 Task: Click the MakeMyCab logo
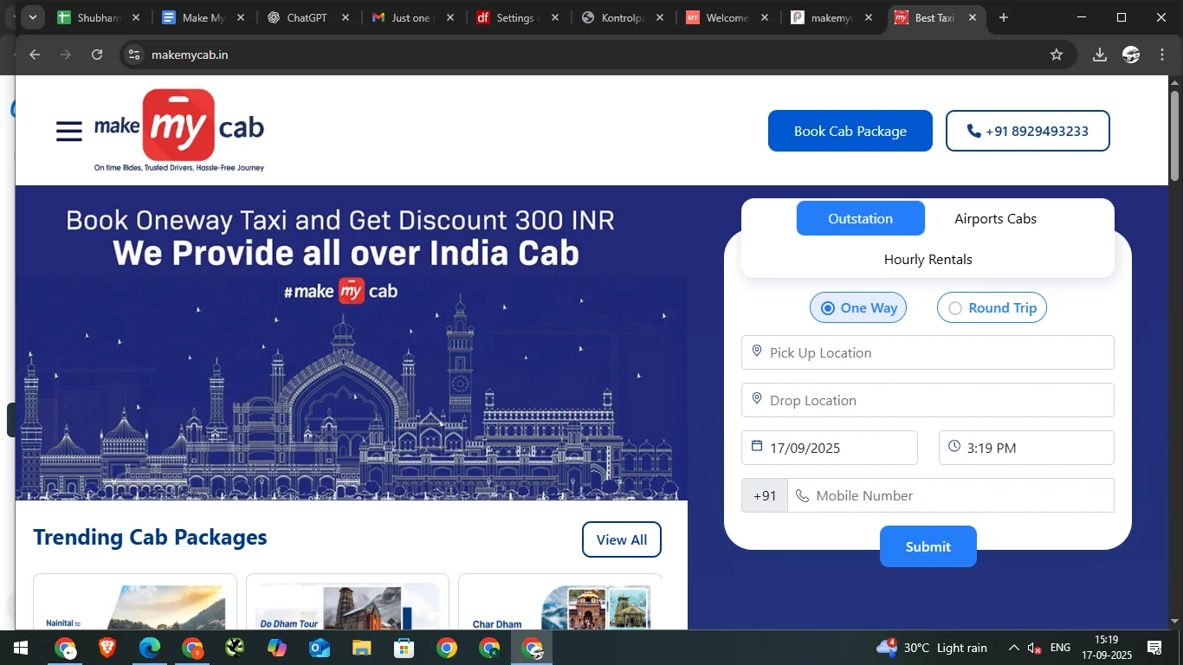[x=179, y=130]
